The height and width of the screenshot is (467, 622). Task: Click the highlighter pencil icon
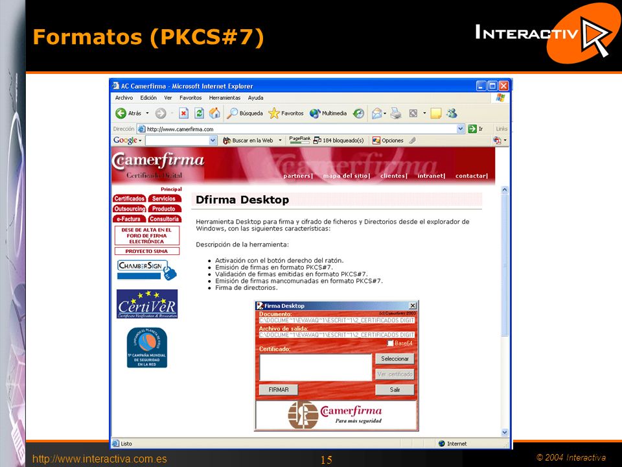click(x=413, y=141)
